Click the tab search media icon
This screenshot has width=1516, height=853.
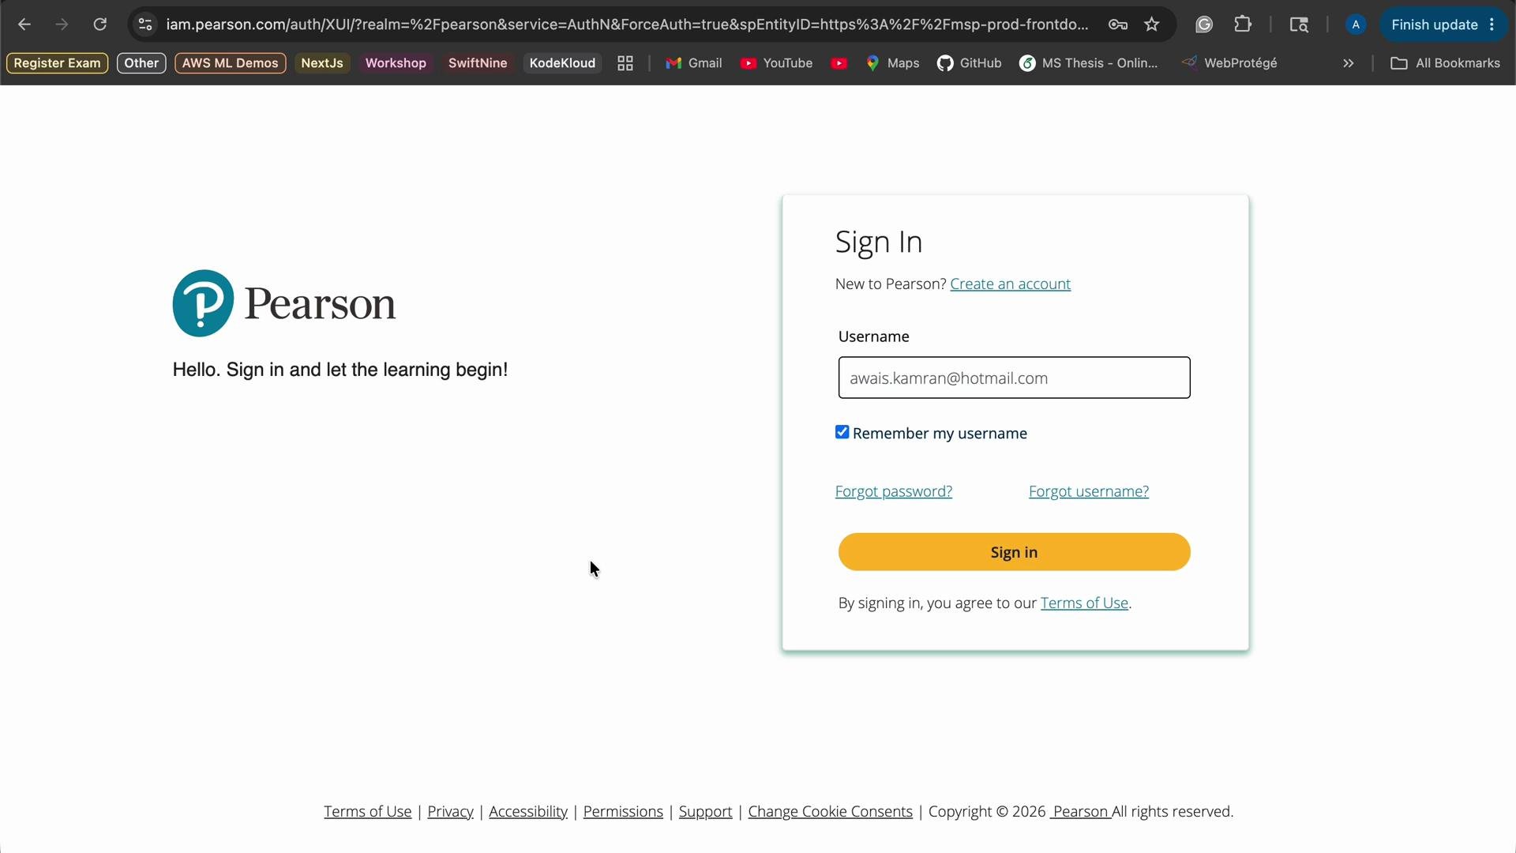pyautogui.click(x=1299, y=24)
